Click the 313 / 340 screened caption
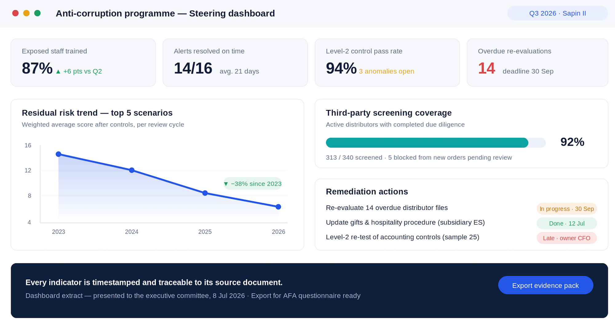 (x=419, y=157)
